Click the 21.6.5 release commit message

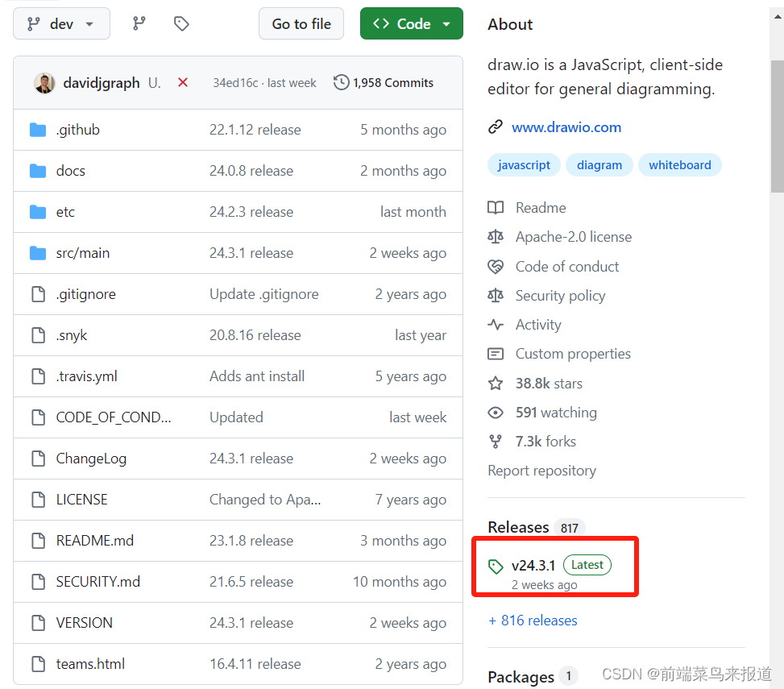tap(251, 582)
